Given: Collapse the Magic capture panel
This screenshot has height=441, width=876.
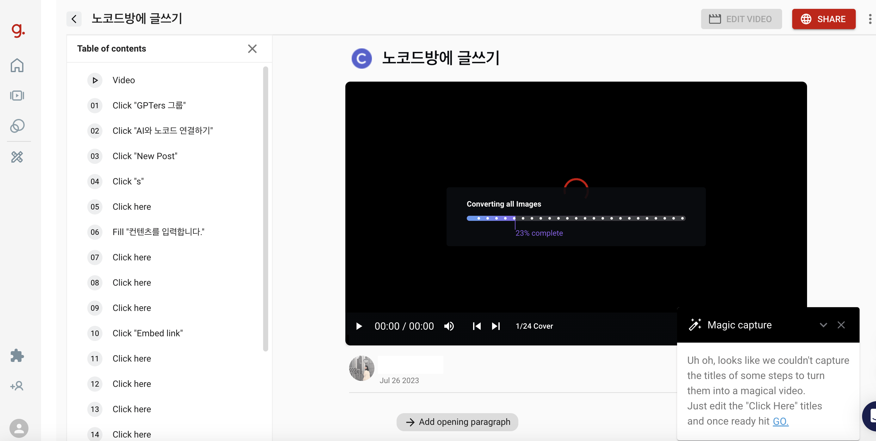Looking at the screenshot, I should click(x=823, y=325).
